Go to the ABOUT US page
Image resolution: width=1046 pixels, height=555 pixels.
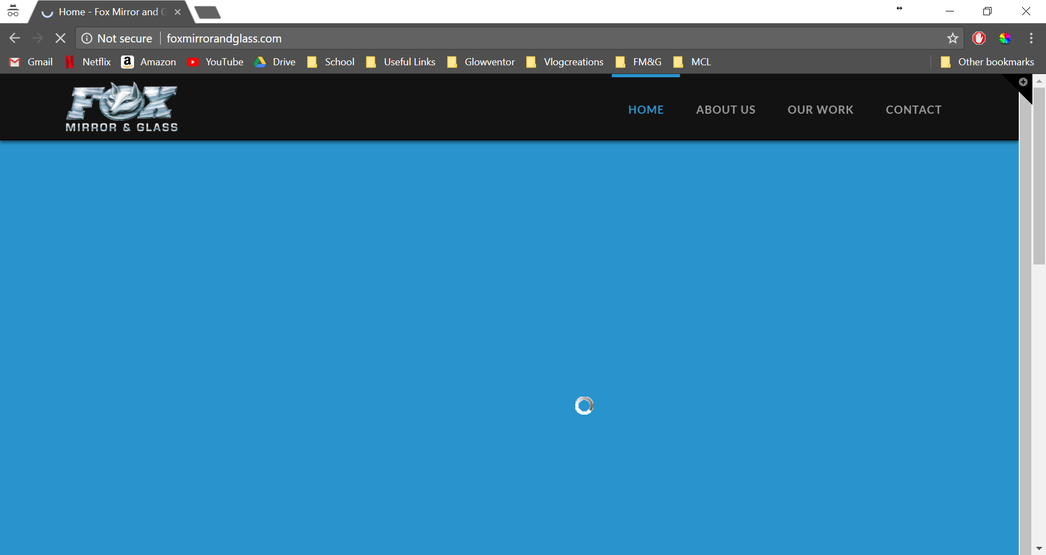[x=725, y=110]
